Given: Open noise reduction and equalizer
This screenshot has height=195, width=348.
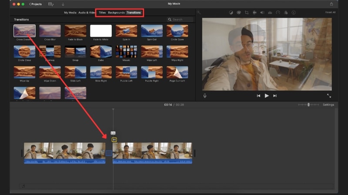Looking at the screenshot, I should (270, 13).
